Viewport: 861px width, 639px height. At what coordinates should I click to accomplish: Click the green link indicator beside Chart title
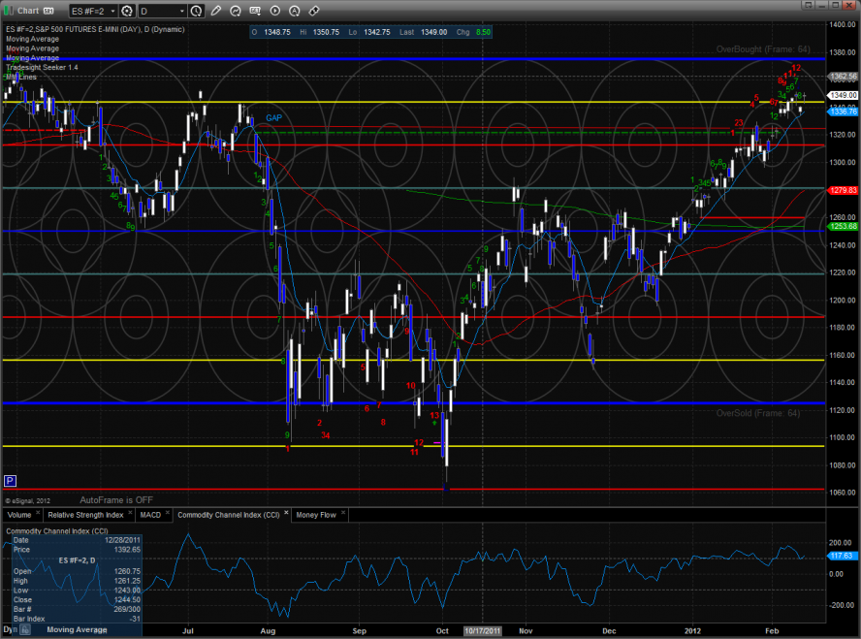(x=10, y=11)
